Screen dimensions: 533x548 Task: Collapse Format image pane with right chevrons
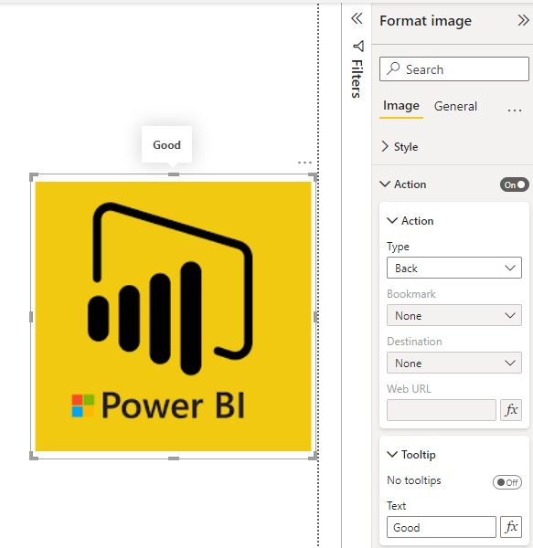(523, 20)
